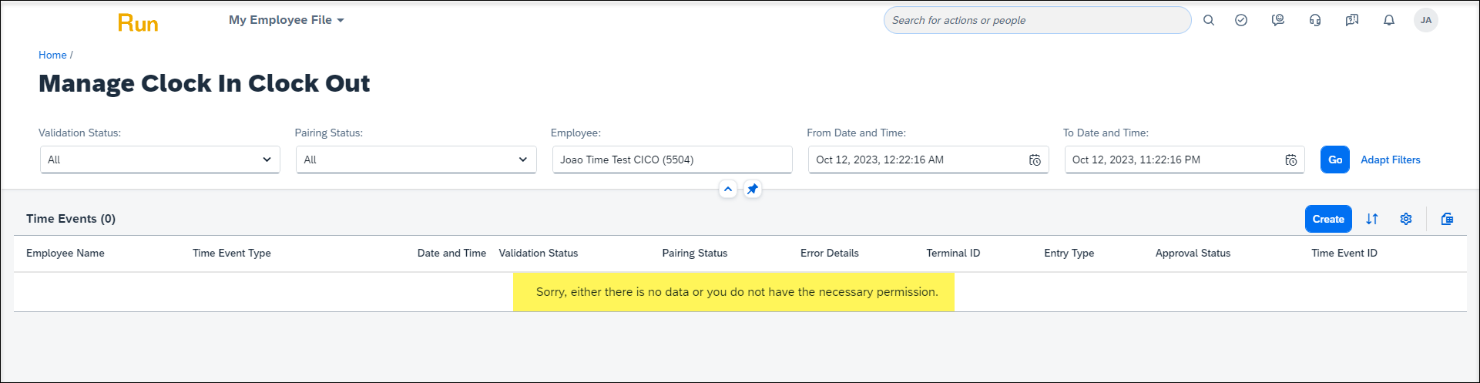Open From Date and Time calendar picker
Screen dimensions: 1480x383
1035,160
